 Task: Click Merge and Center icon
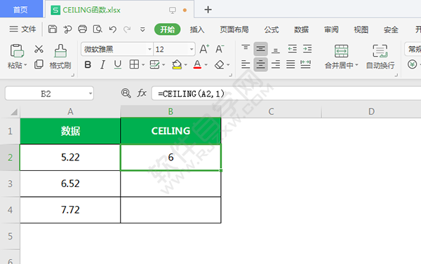tap(341, 51)
